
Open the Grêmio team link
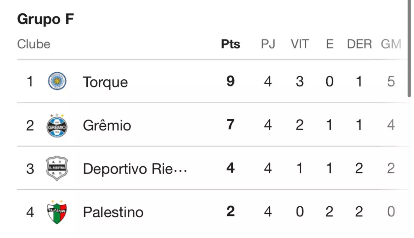[107, 125]
